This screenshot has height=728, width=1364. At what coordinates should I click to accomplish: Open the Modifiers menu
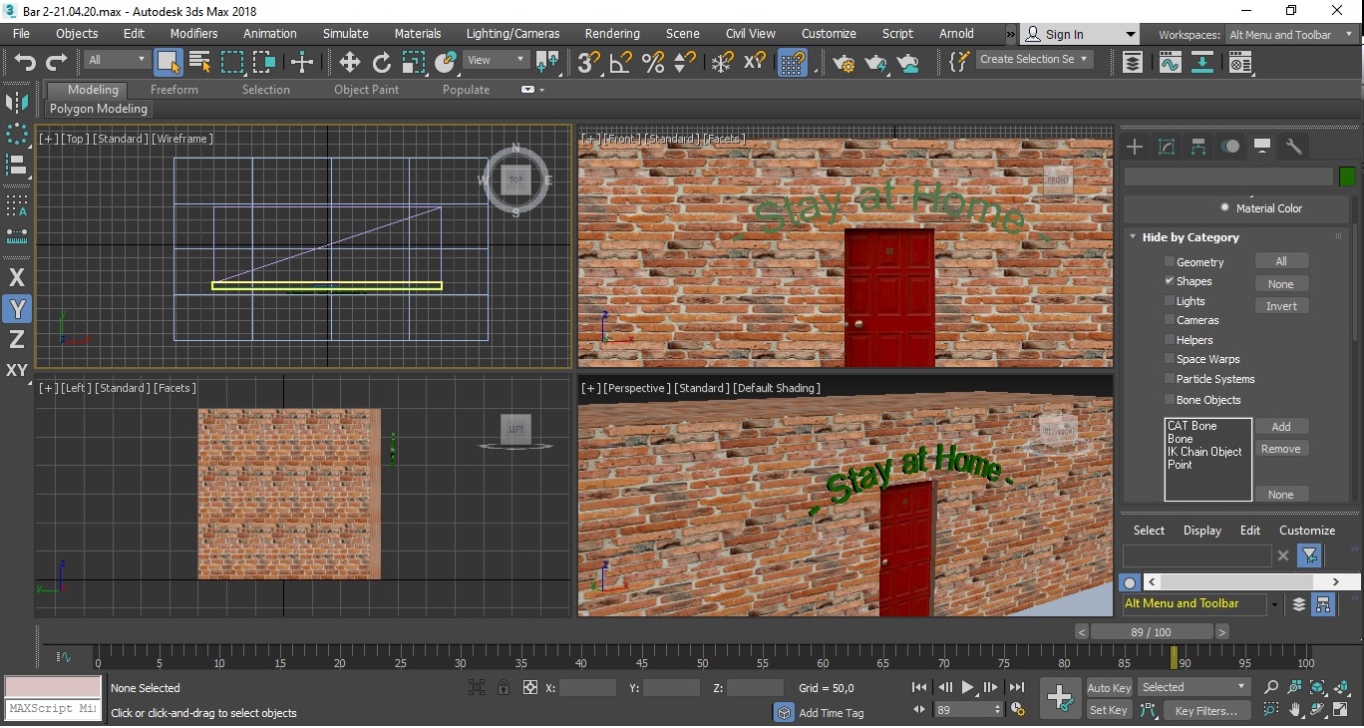tap(193, 33)
